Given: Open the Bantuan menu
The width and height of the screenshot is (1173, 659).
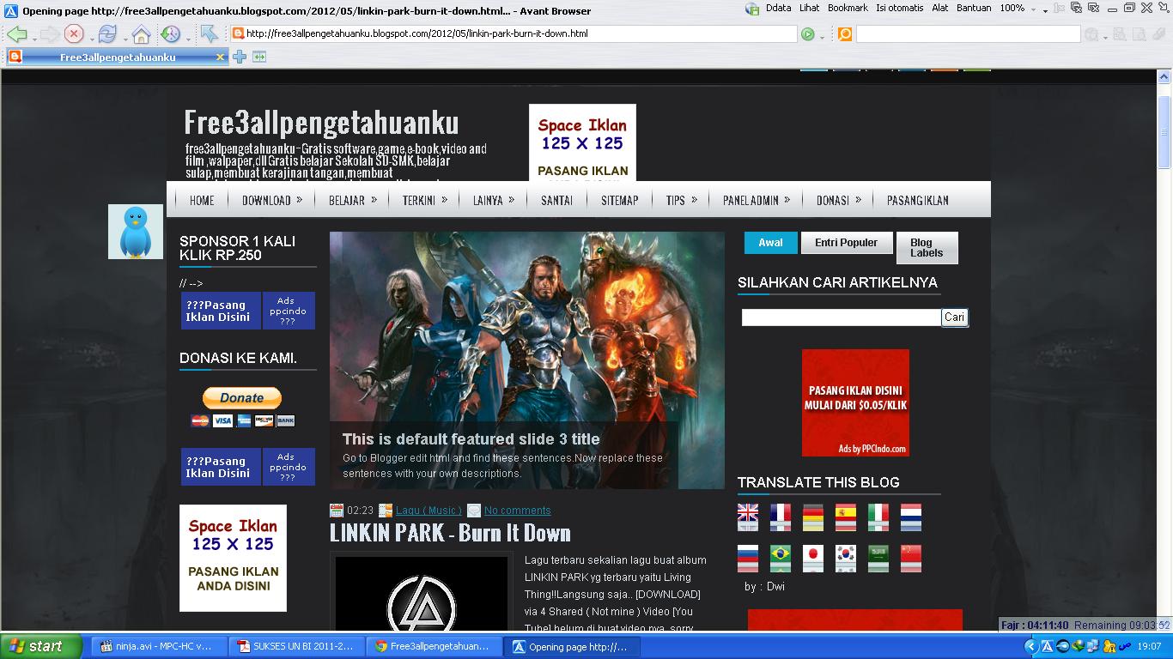Looking at the screenshot, I should click(x=973, y=8).
